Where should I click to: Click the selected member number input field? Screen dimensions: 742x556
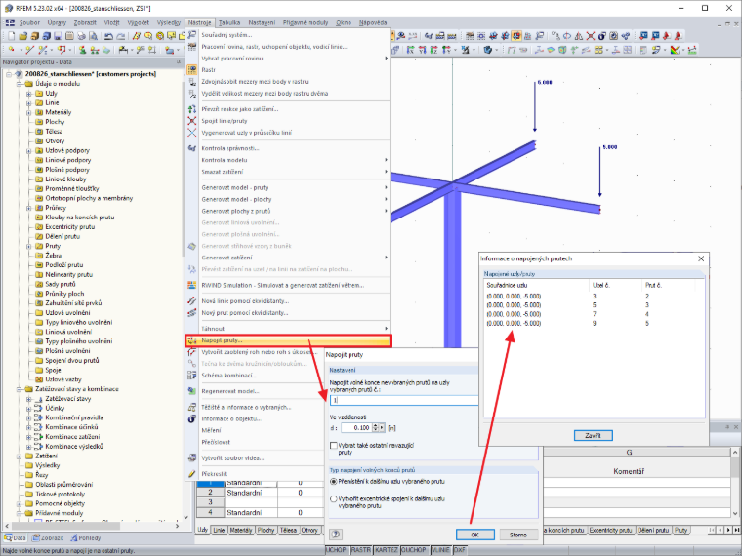click(x=404, y=400)
